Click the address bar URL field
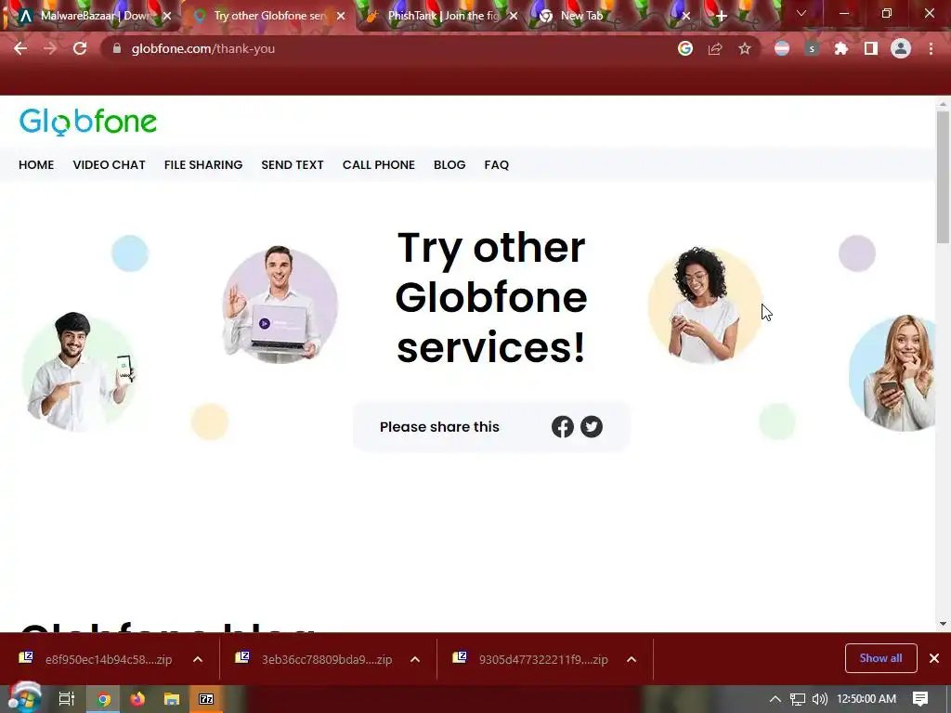The height and width of the screenshot is (713, 951). pyautogui.click(x=400, y=48)
